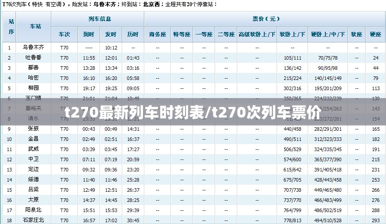Image resolution: width=386 pixels, height=224 pixels.
Task: Select station 柳园 in the table
Action: (34, 88)
